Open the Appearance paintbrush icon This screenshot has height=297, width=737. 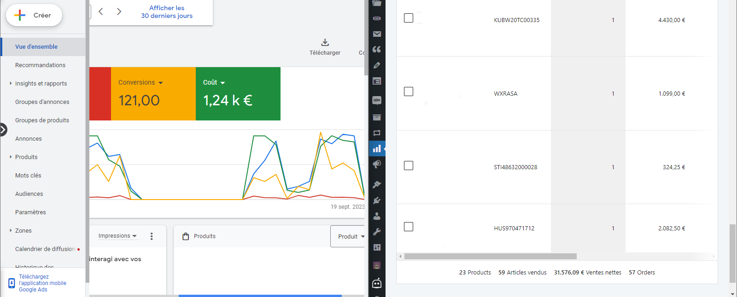pos(377,184)
